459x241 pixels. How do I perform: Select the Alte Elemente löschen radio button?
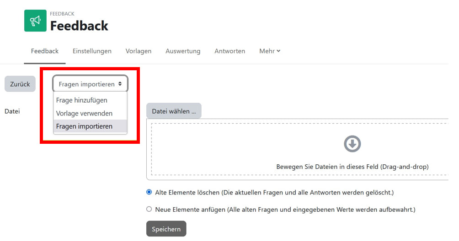click(149, 193)
